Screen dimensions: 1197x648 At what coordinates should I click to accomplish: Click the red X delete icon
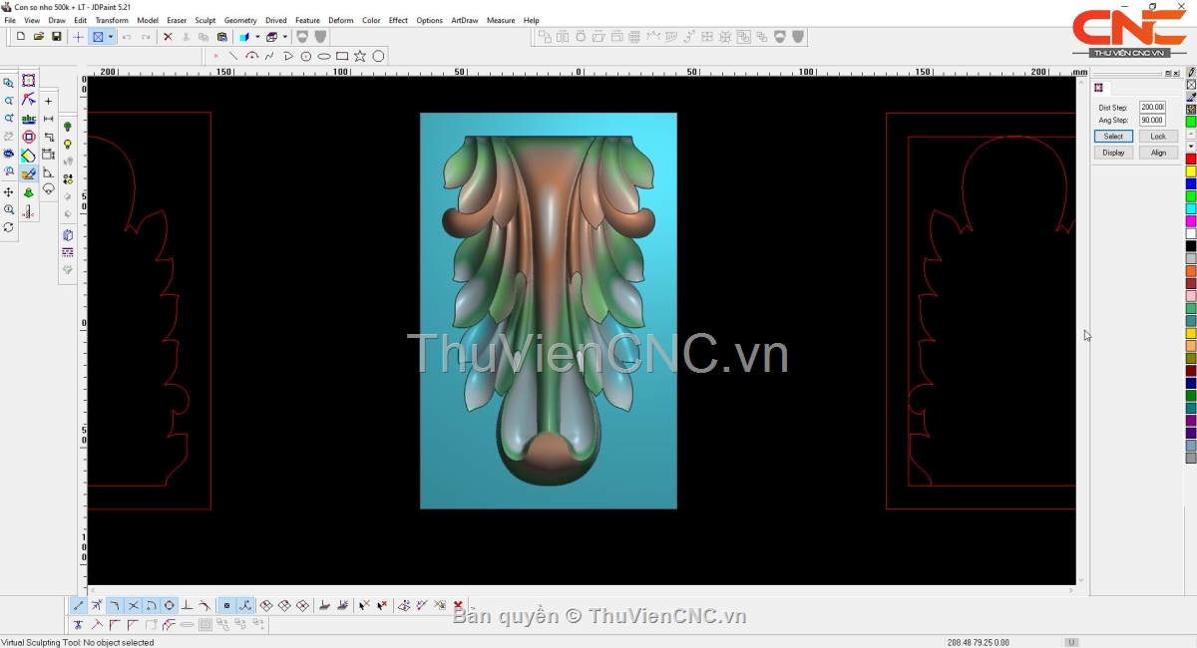point(168,37)
